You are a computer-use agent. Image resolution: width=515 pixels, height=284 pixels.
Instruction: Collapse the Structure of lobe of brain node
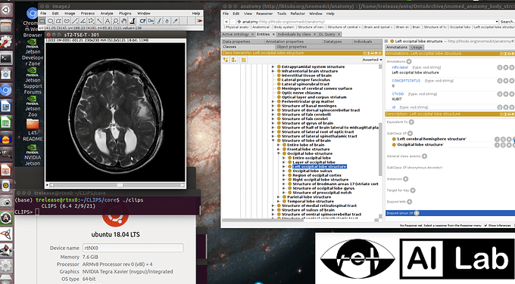pos(273,140)
